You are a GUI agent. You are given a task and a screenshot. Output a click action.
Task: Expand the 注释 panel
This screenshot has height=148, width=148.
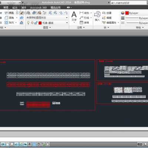(x=81, y=27)
